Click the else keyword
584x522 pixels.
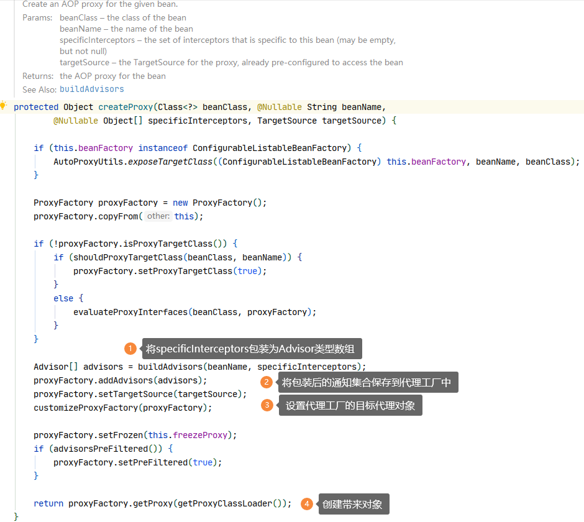[x=63, y=299]
